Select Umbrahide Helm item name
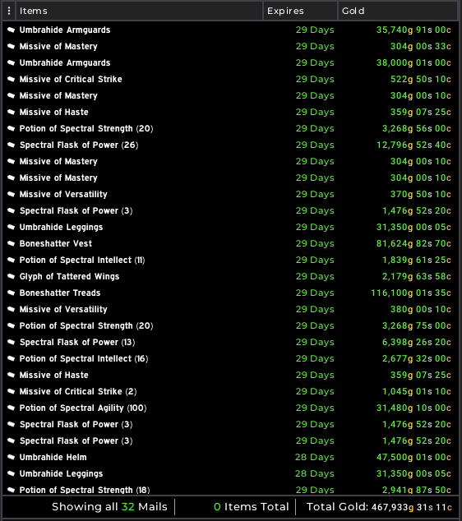 [53, 457]
